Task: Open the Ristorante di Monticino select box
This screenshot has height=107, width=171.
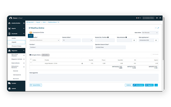Action: [x=45, y=40]
